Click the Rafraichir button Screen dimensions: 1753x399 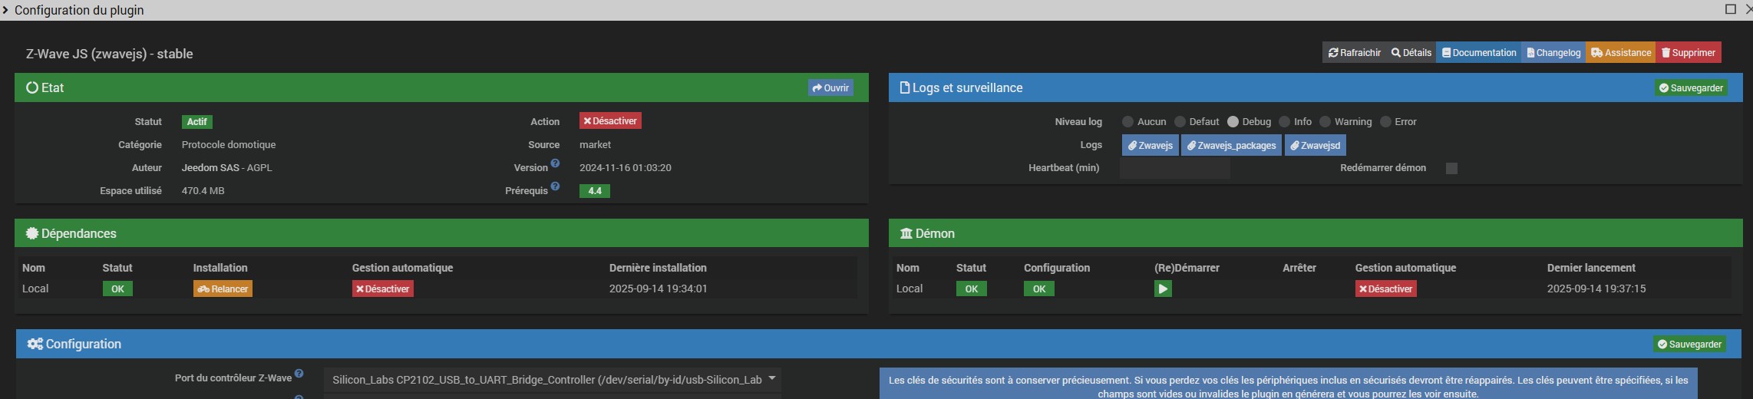click(1355, 53)
